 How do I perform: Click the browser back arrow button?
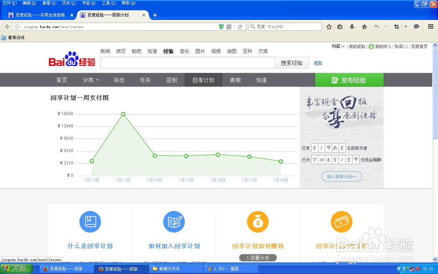(7, 27)
